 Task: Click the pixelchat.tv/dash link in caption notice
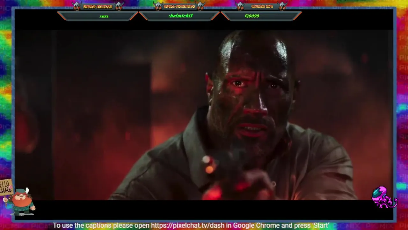pos(188,226)
